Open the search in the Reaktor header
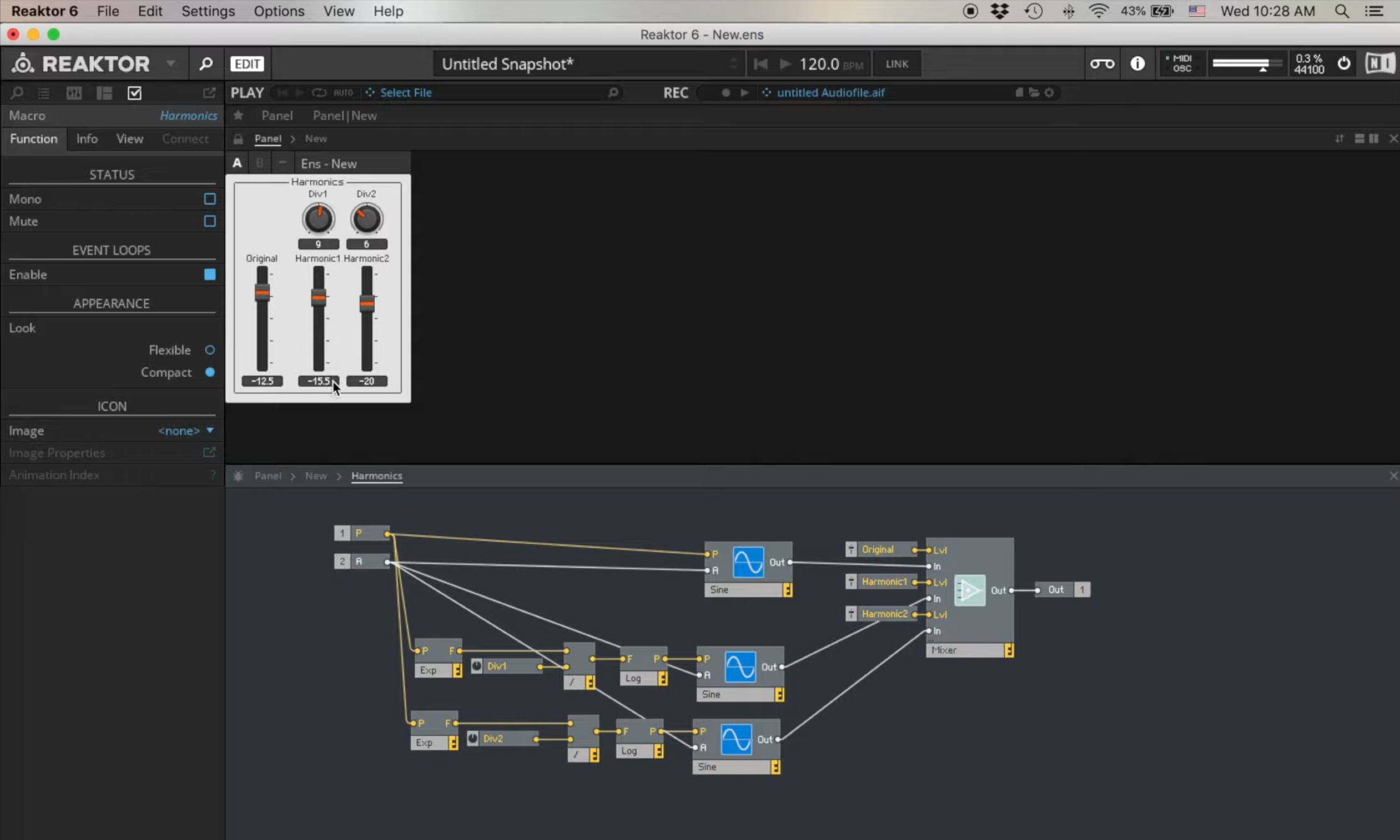This screenshot has width=1400, height=840. [x=206, y=63]
